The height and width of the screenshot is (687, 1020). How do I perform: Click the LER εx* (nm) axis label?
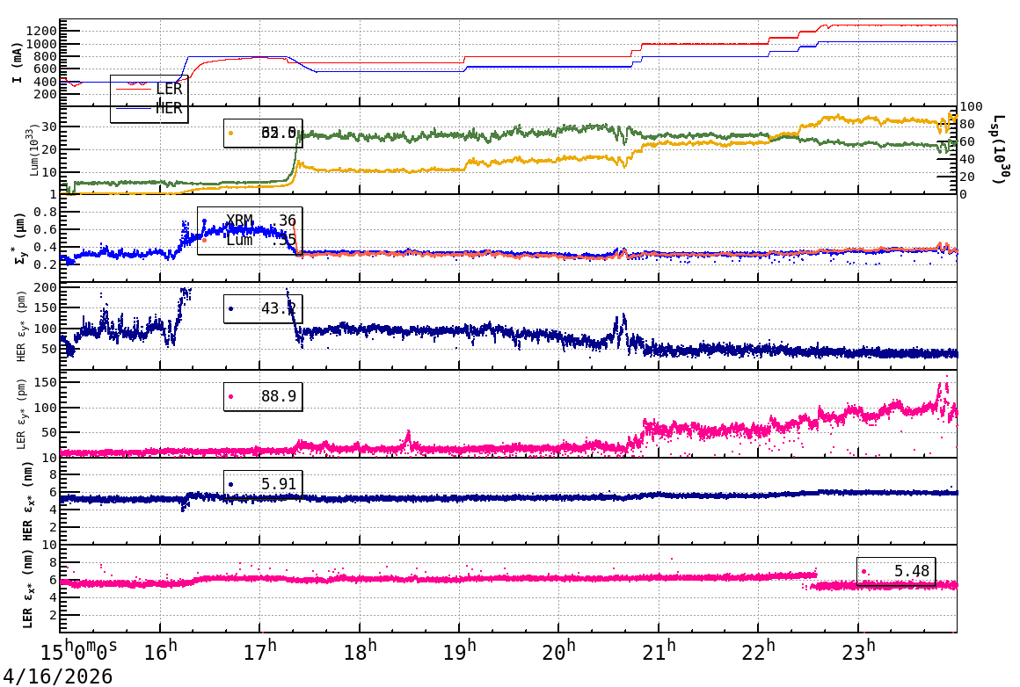pos(29,589)
